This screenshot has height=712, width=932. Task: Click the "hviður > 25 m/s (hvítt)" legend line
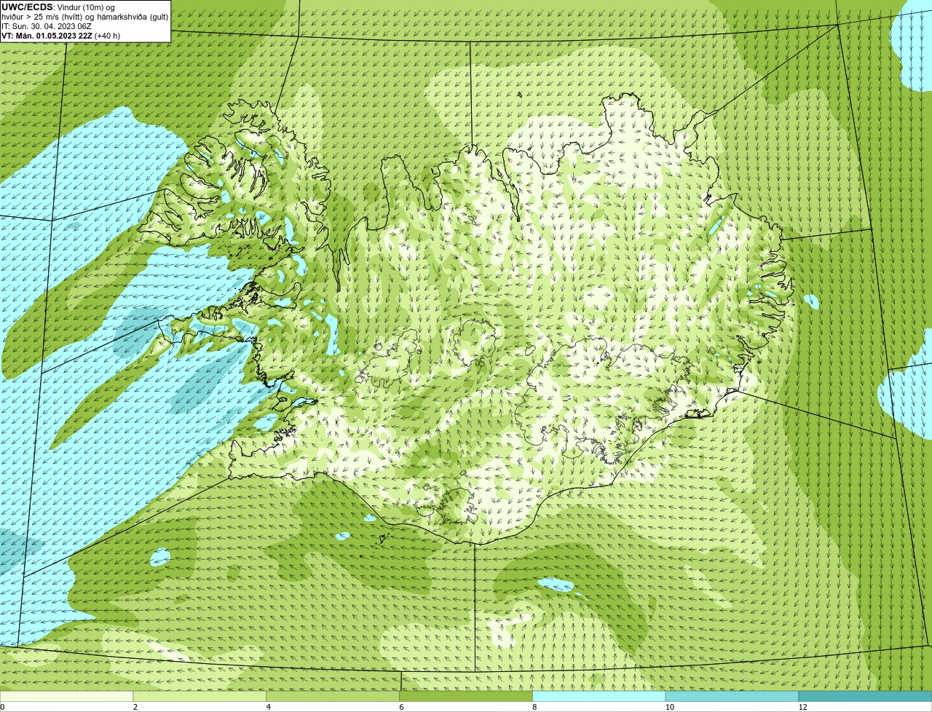[x=85, y=17]
